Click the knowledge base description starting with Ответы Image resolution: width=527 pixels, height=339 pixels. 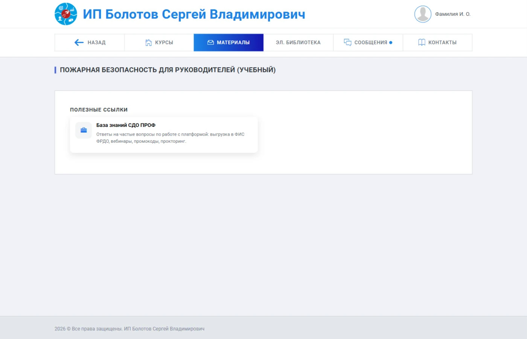(x=171, y=138)
